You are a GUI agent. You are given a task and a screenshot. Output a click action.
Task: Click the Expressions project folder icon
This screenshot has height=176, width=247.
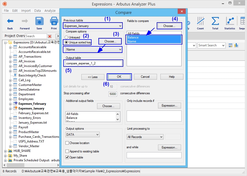(x=10, y=42)
